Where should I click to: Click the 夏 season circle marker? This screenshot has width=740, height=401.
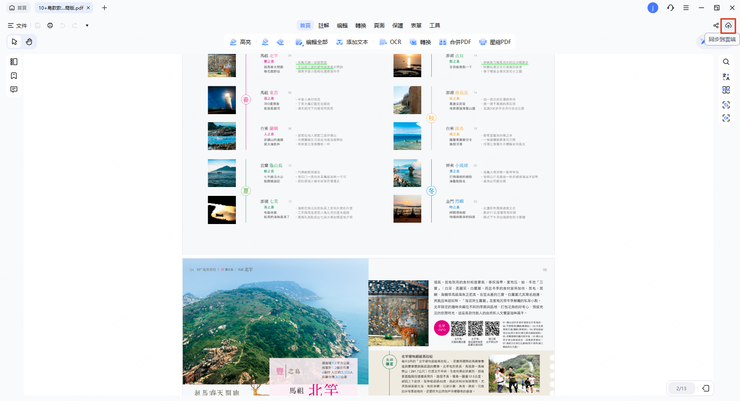pos(246,191)
